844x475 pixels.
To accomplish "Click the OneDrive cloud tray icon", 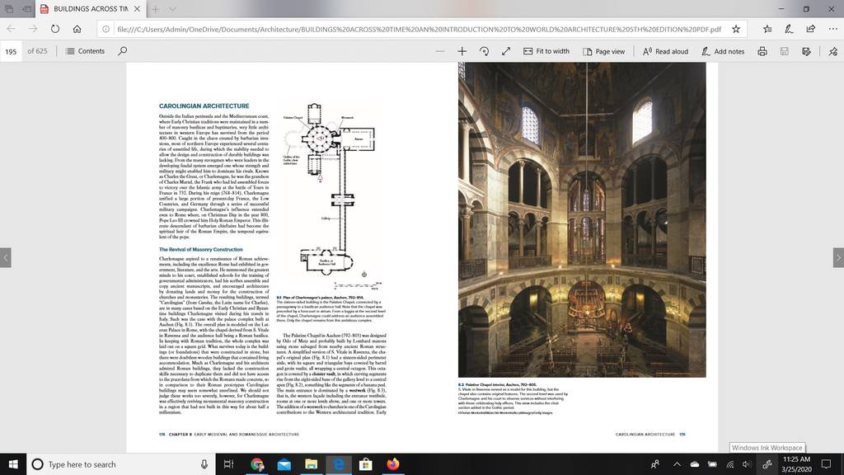I will (694, 464).
